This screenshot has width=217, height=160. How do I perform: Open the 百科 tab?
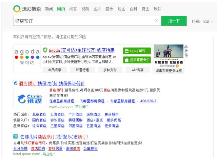[133, 9]
